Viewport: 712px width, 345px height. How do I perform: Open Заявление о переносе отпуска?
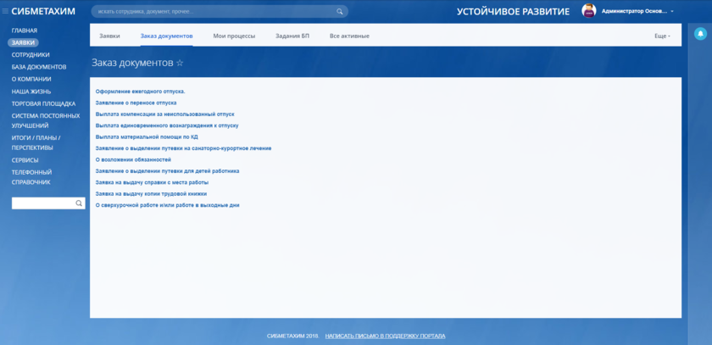point(136,103)
